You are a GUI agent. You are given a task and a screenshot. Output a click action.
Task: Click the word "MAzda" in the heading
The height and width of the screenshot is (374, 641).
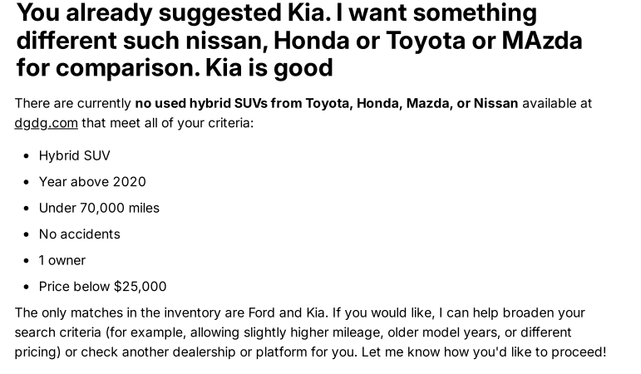(x=542, y=40)
